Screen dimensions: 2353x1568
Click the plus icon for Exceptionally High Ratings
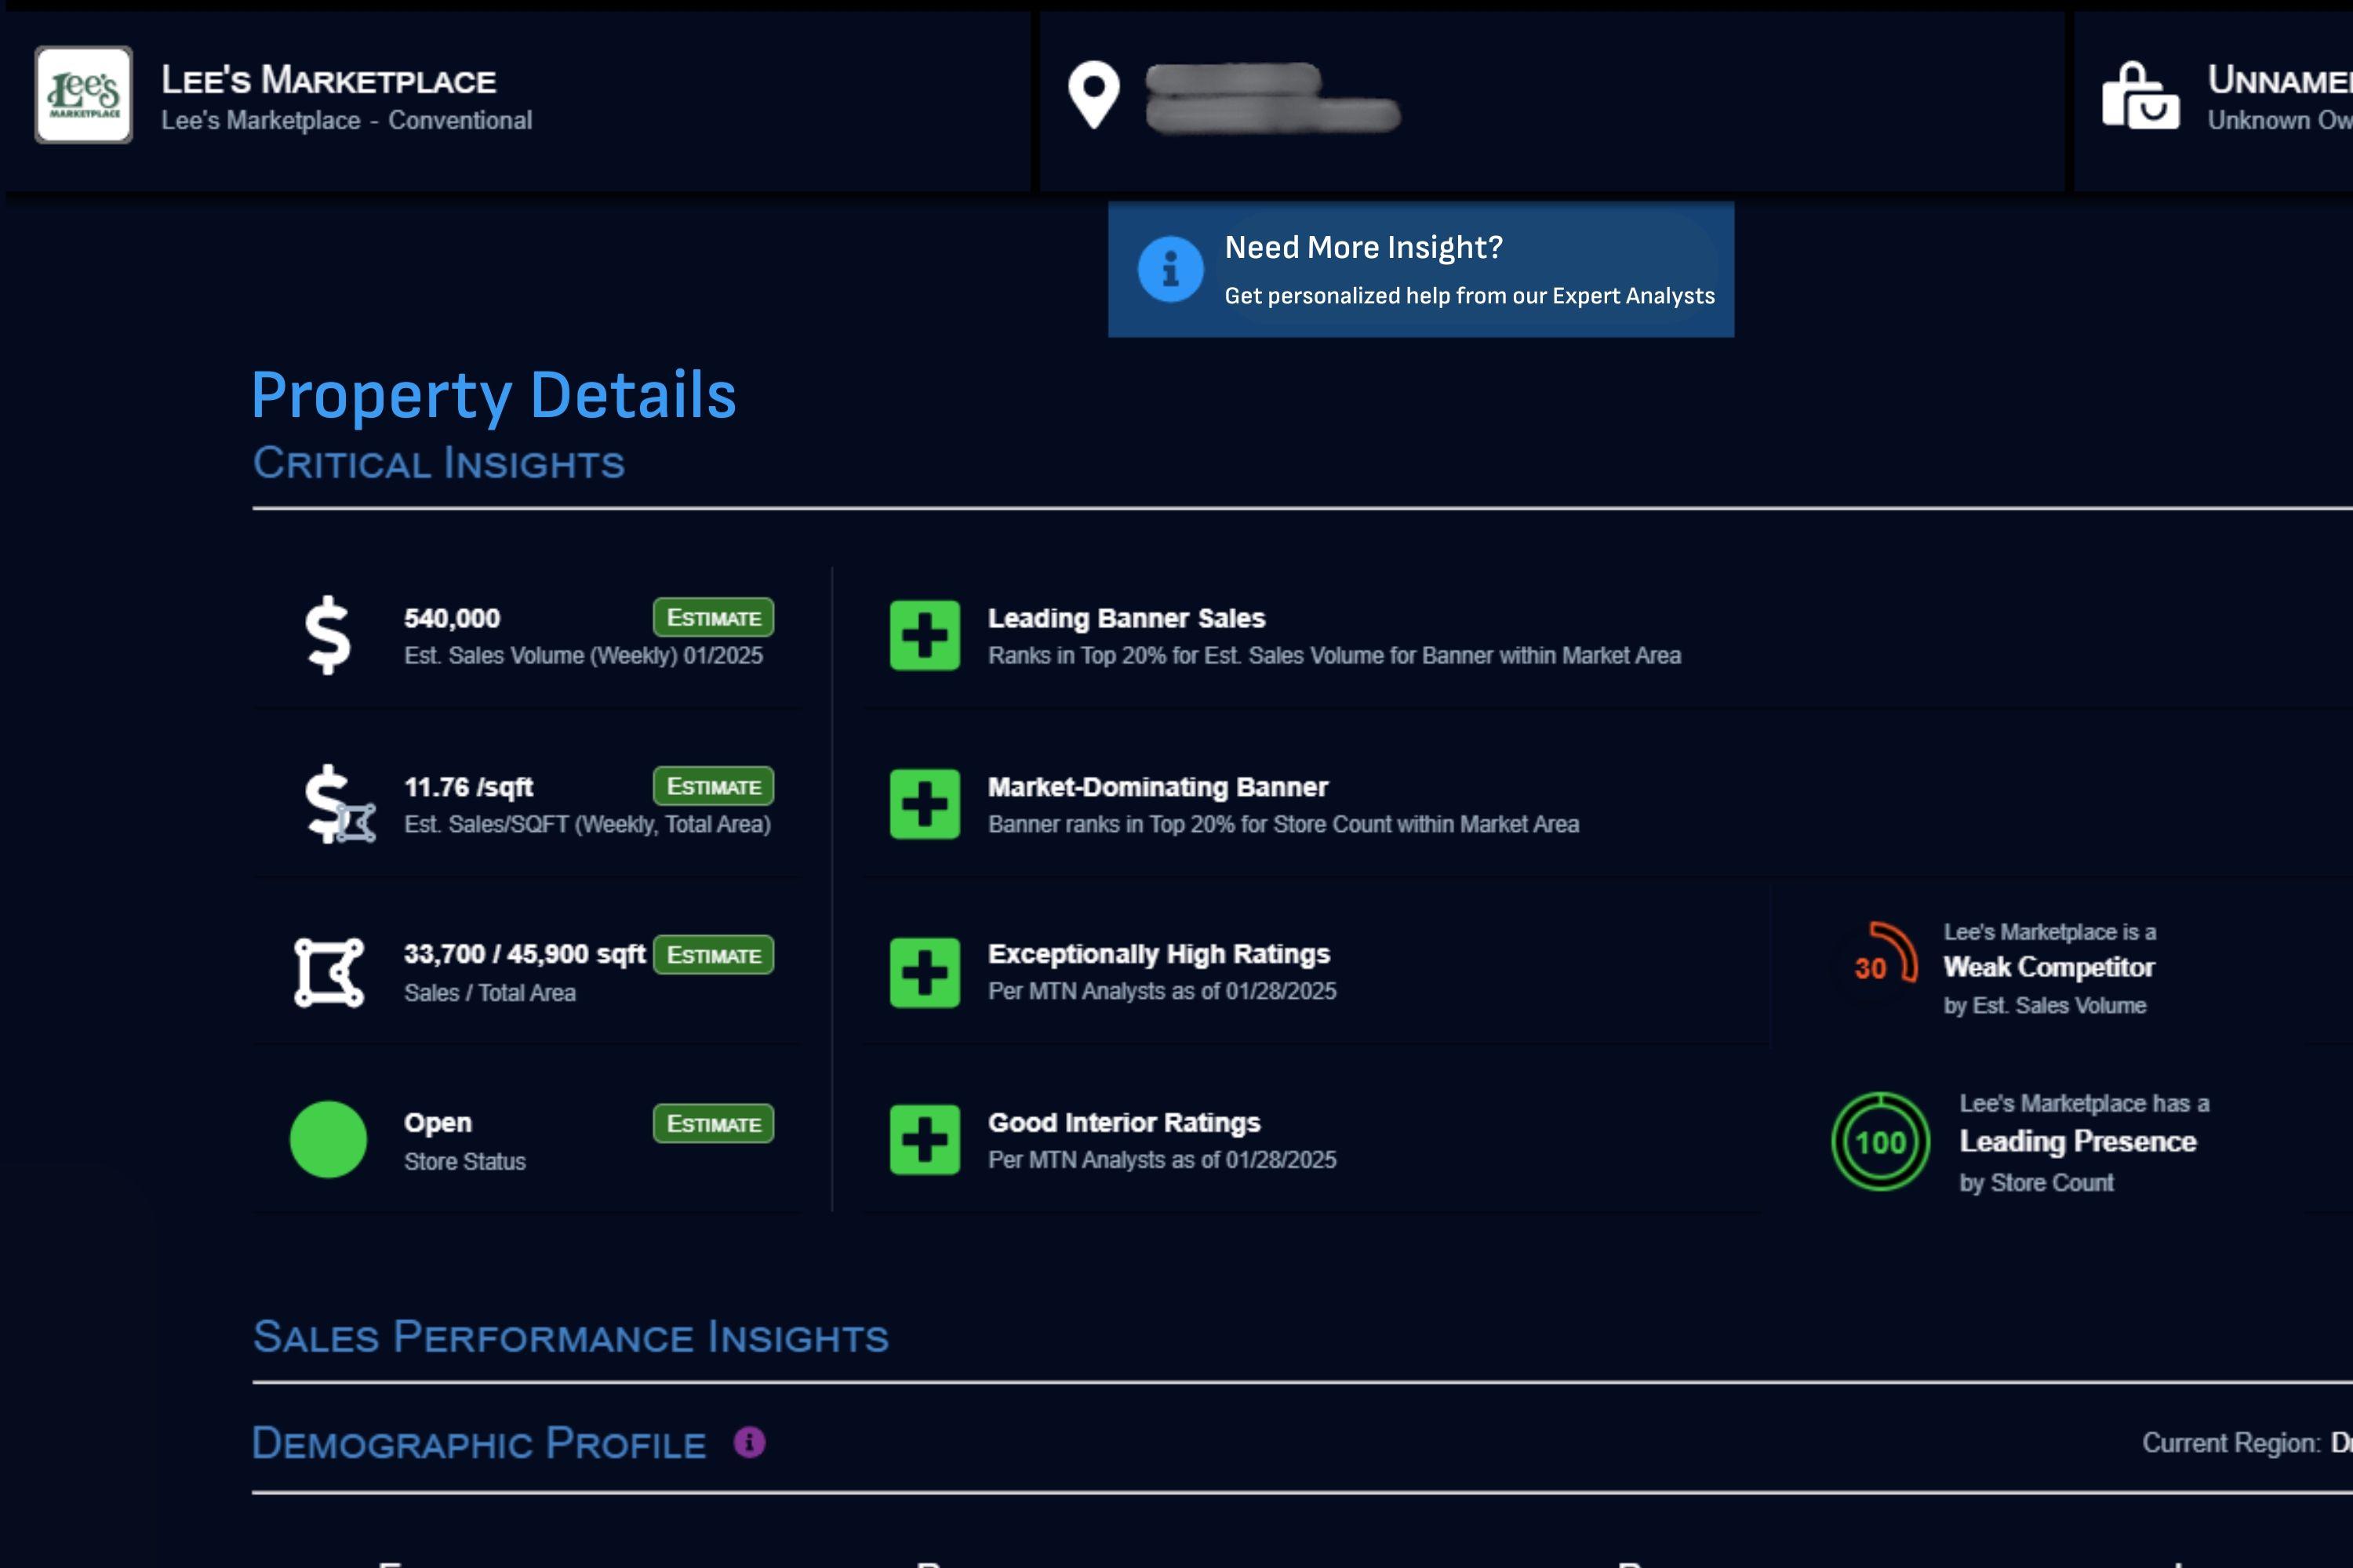(925, 972)
